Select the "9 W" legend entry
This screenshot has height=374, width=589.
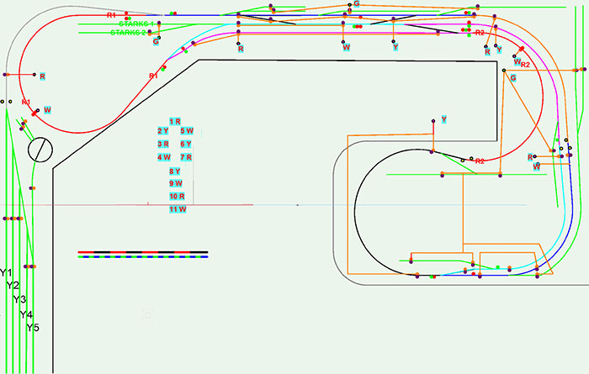tap(176, 183)
